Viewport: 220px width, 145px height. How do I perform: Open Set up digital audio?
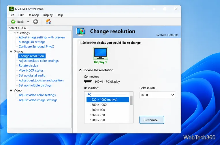32,75
